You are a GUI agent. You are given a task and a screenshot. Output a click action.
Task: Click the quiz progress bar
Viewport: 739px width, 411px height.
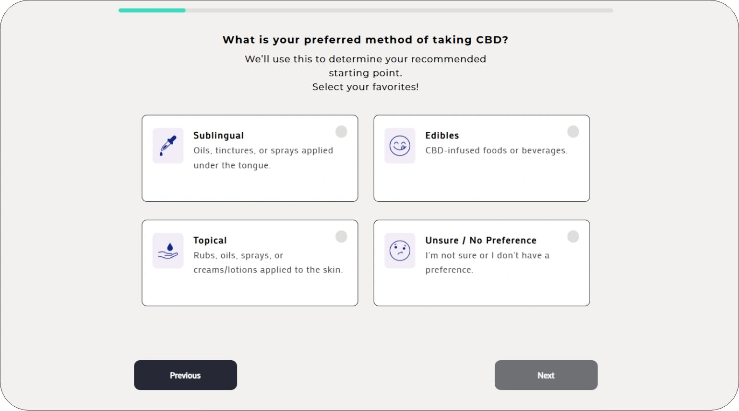tap(366, 11)
